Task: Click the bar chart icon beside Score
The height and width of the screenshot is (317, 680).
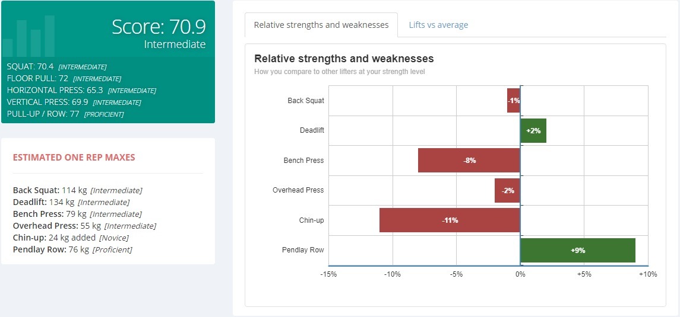Action: [29, 37]
